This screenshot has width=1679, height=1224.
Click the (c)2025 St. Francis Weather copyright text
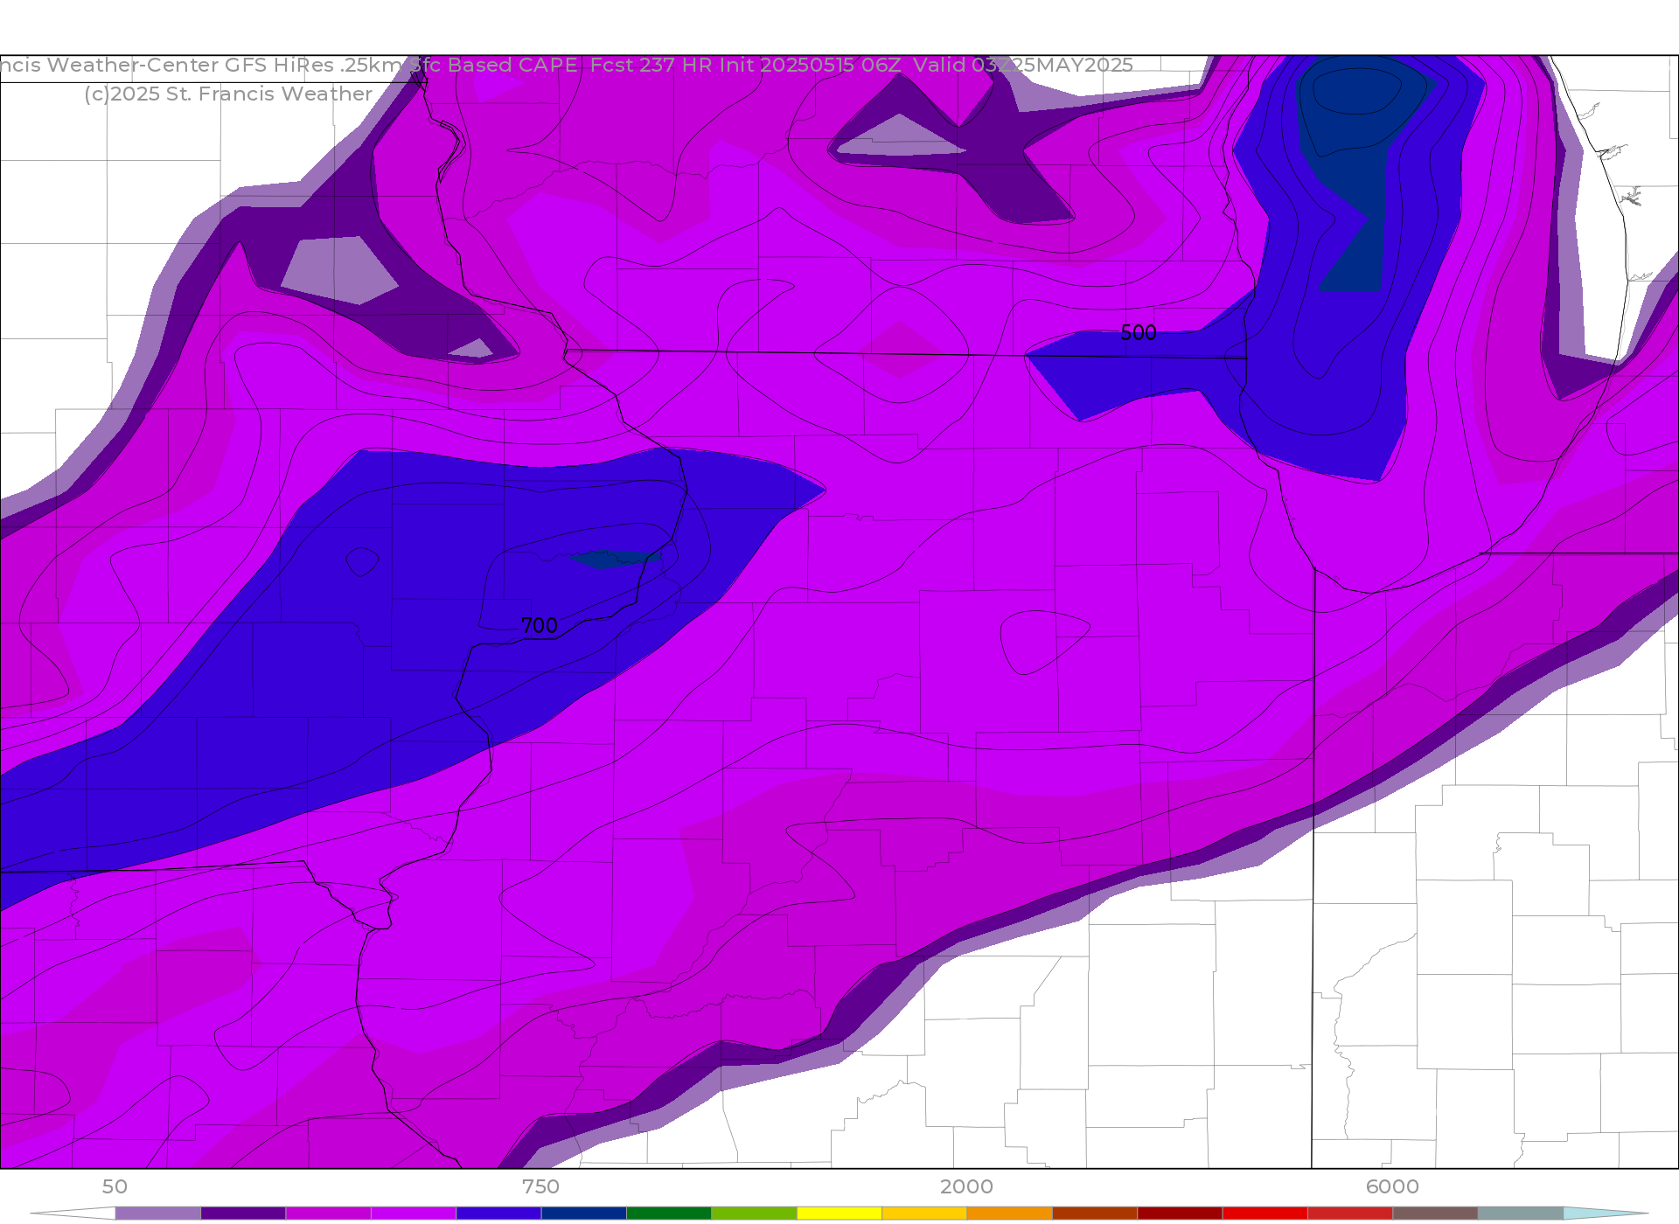(x=228, y=94)
